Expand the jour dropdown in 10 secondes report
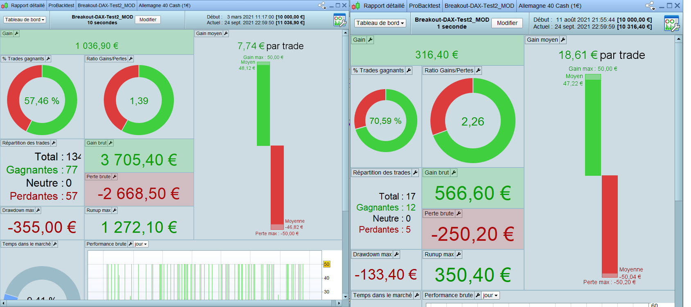The image size is (691, 307). pyautogui.click(x=141, y=244)
